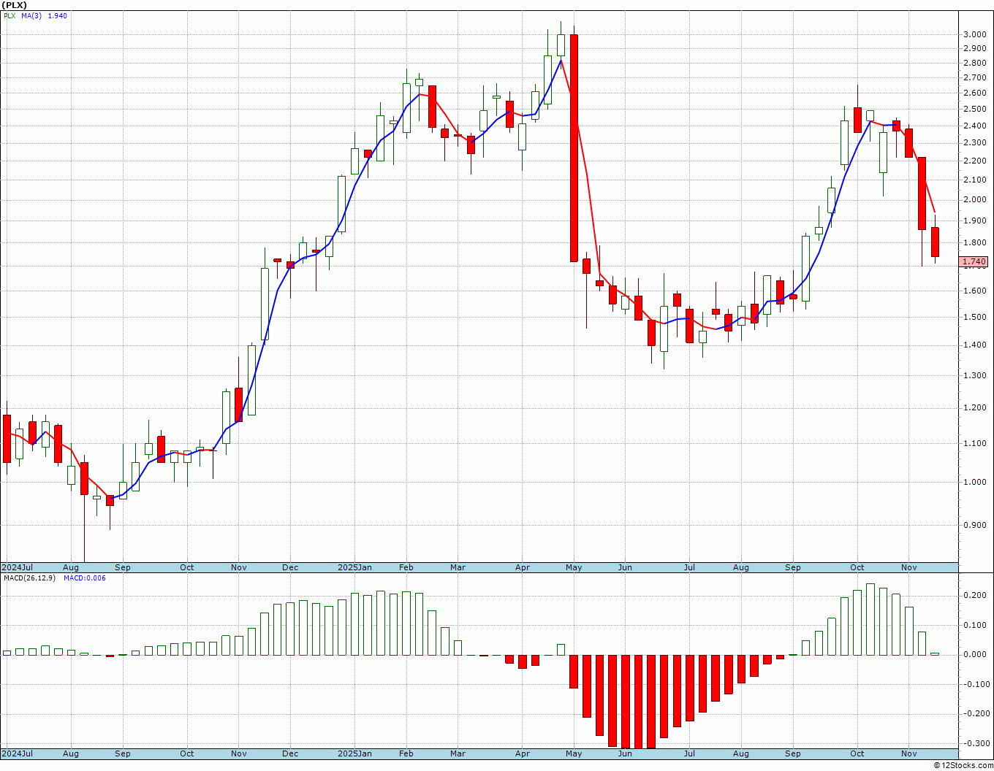Click the 1.500 price axis label
The height and width of the screenshot is (771, 994).
(x=974, y=317)
